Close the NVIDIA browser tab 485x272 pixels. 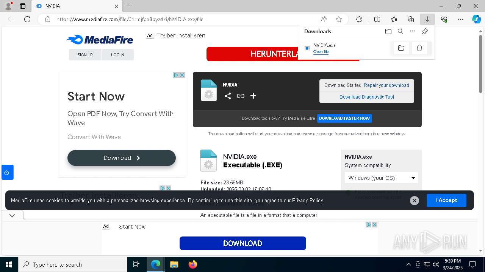click(116, 6)
